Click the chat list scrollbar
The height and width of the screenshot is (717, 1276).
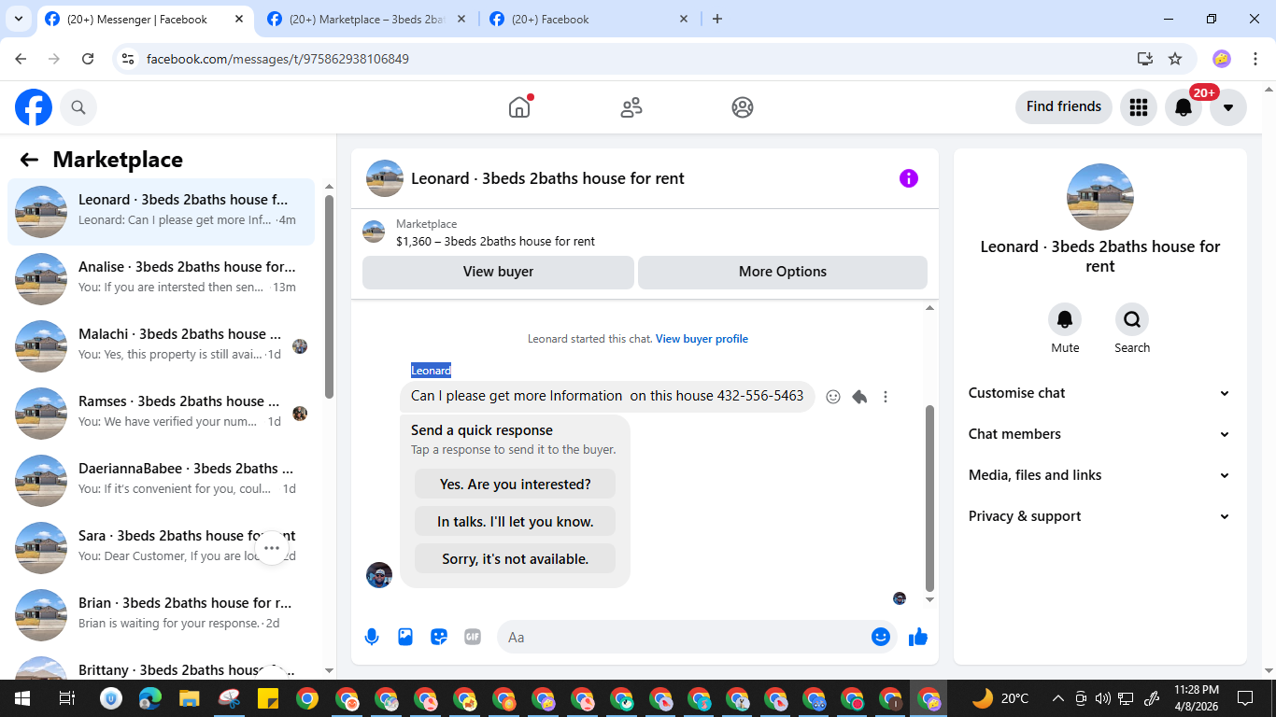coord(329,297)
